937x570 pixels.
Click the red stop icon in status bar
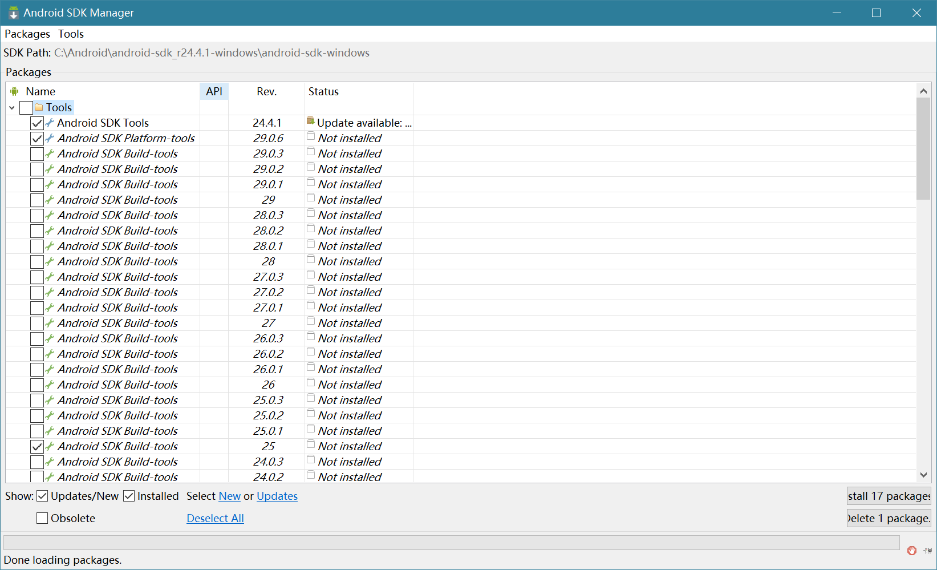[911, 550]
